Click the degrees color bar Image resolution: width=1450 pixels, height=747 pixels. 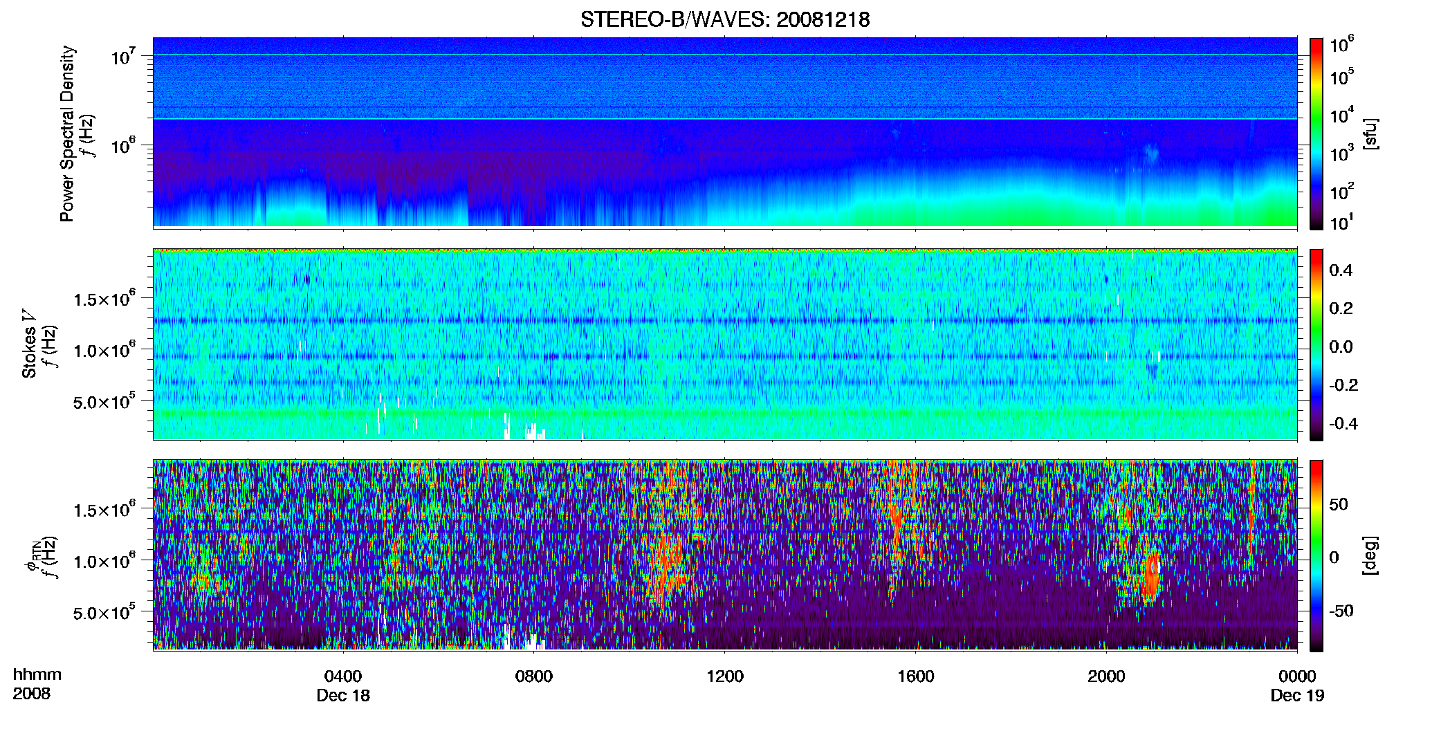[x=1316, y=555]
